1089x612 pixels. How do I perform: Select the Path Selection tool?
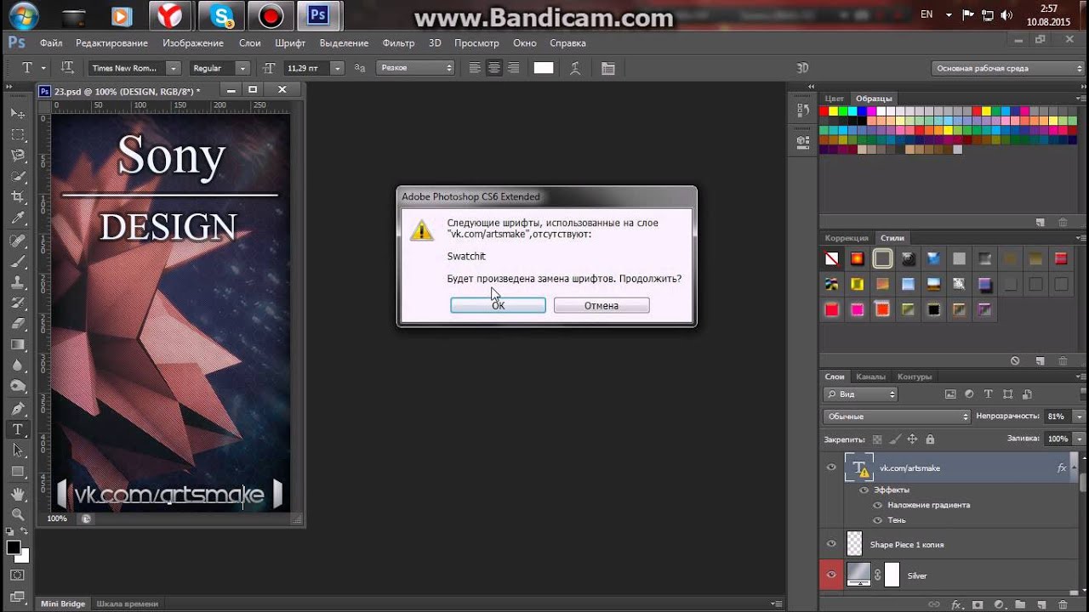click(x=18, y=450)
